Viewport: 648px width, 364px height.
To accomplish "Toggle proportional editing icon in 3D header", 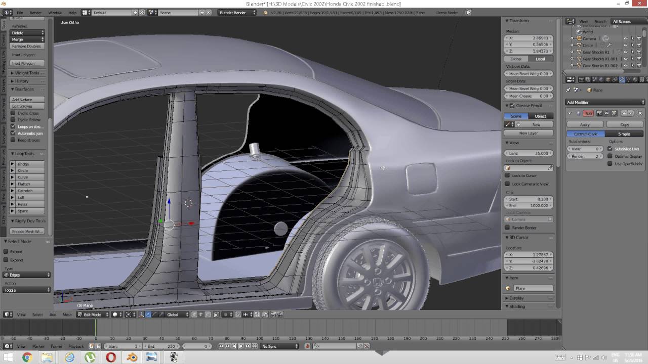I will point(225,314).
